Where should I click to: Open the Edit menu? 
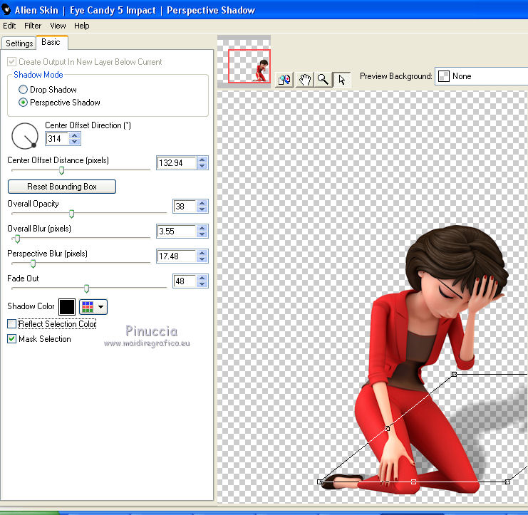(x=9, y=26)
